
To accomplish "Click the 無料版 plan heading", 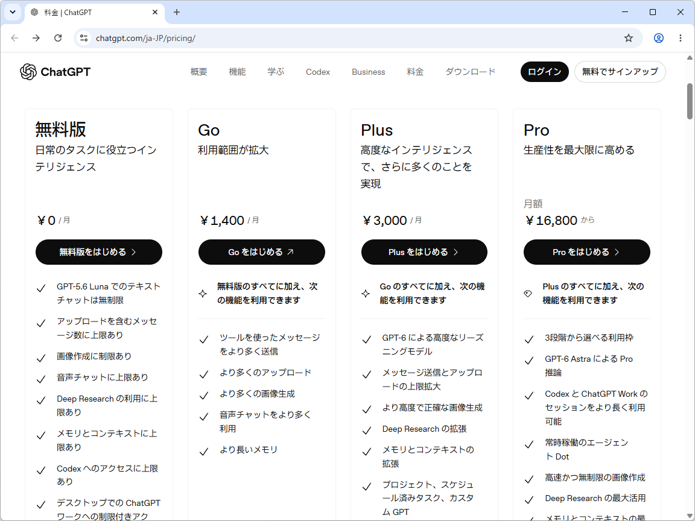I will [x=61, y=130].
